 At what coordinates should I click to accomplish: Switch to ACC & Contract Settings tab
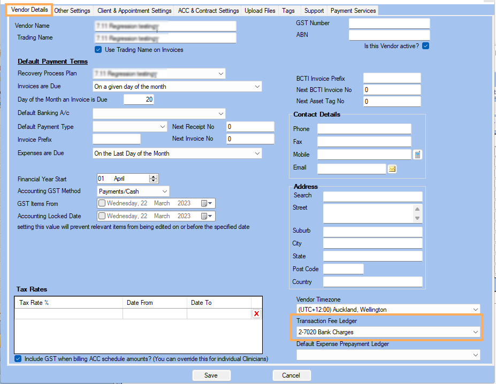pyautogui.click(x=208, y=11)
